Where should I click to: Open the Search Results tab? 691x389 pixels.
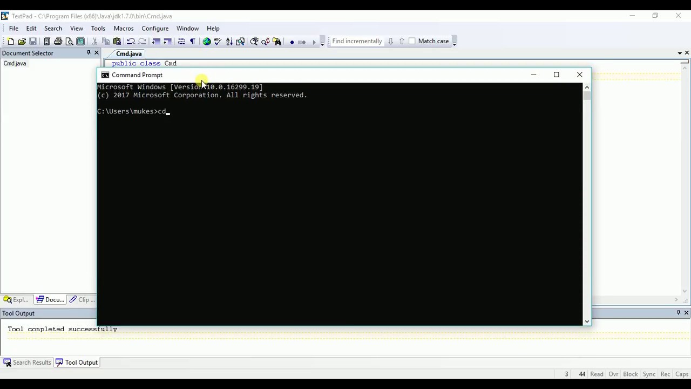27,363
